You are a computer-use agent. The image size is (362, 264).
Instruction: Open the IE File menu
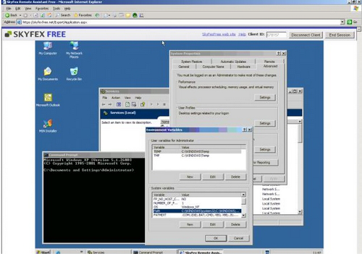(9, 9)
